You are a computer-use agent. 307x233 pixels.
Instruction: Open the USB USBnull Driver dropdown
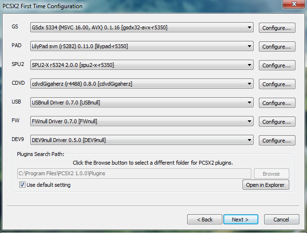coord(142,103)
